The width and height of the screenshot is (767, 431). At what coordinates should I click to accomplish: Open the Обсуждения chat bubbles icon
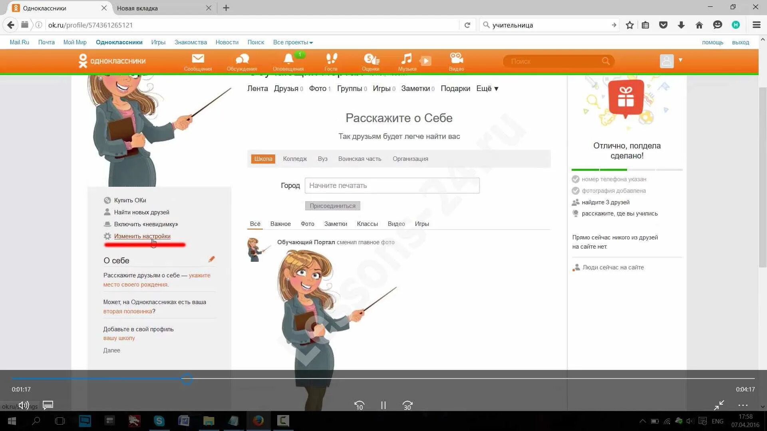[x=242, y=59]
